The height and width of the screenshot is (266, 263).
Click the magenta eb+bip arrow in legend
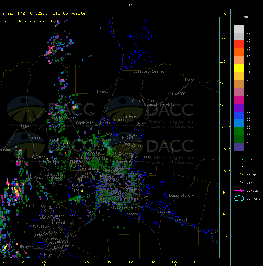click(x=239, y=191)
